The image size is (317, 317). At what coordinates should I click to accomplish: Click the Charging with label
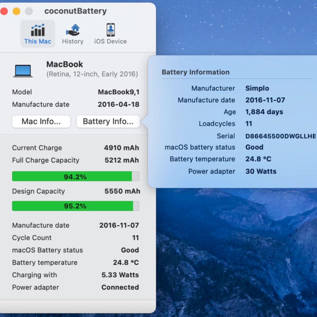coord(35,275)
